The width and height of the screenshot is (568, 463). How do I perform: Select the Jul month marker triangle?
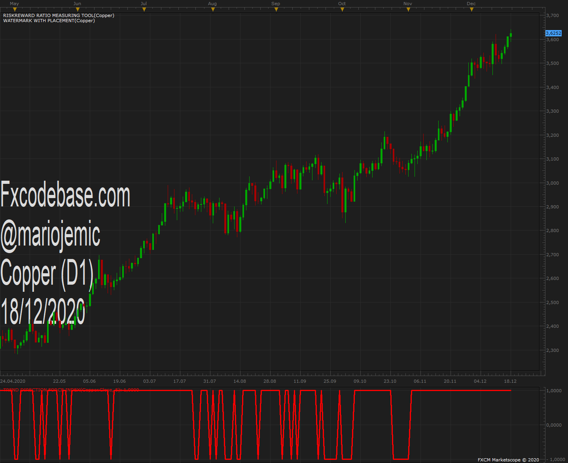click(x=144, y=9)
